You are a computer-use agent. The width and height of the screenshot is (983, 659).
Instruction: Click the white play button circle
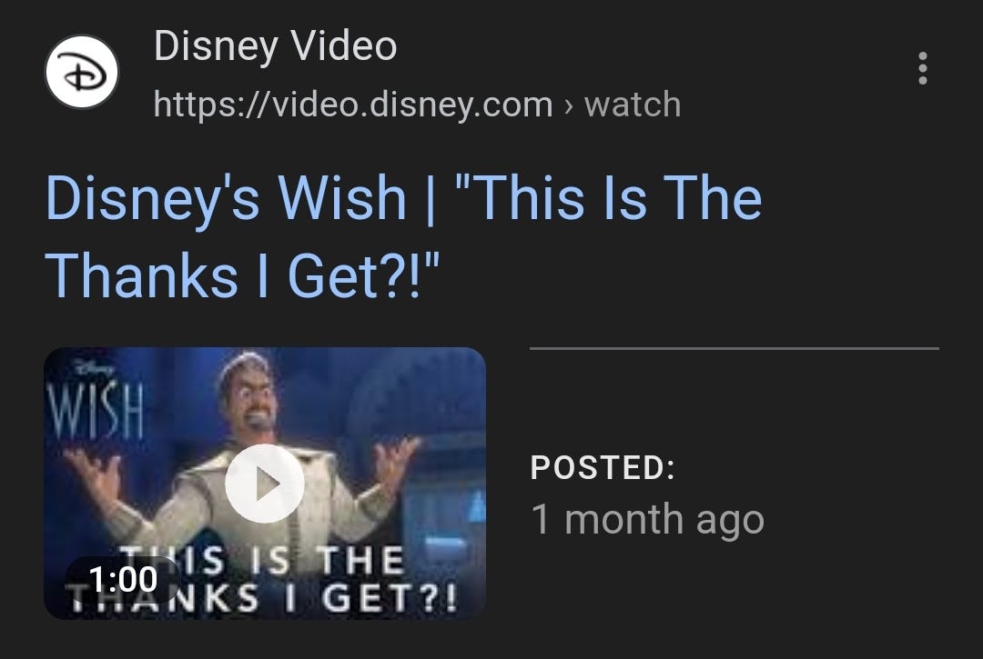(x=265, y=484)
